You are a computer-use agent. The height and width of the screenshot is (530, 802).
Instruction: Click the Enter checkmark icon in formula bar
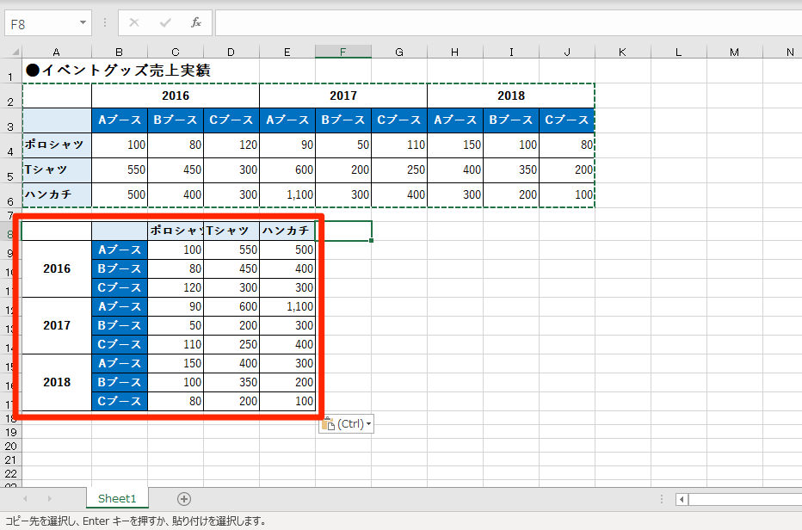pyautogui.click(x=165, y=22)
